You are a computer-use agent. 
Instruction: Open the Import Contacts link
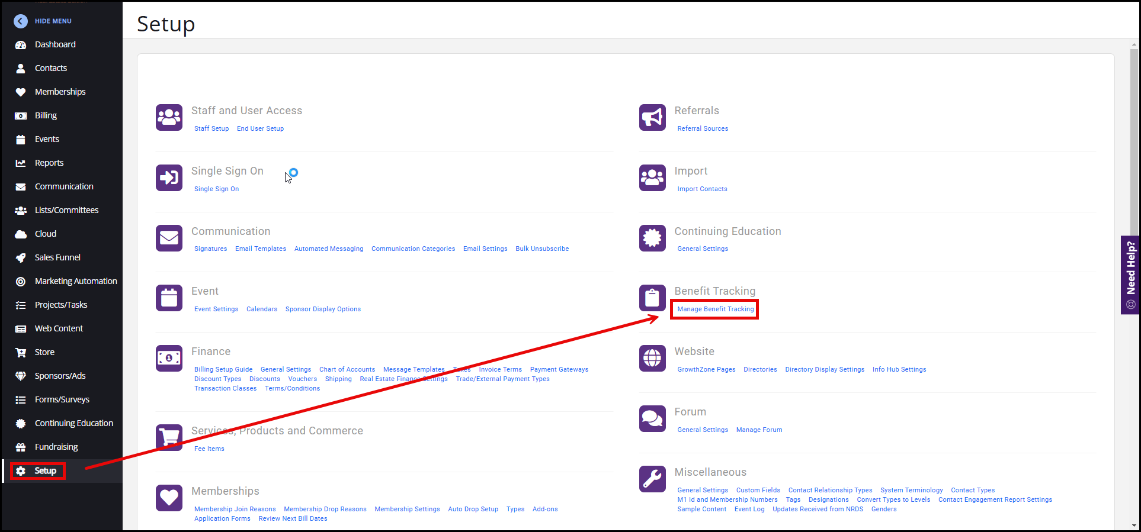tap(702, 189)
